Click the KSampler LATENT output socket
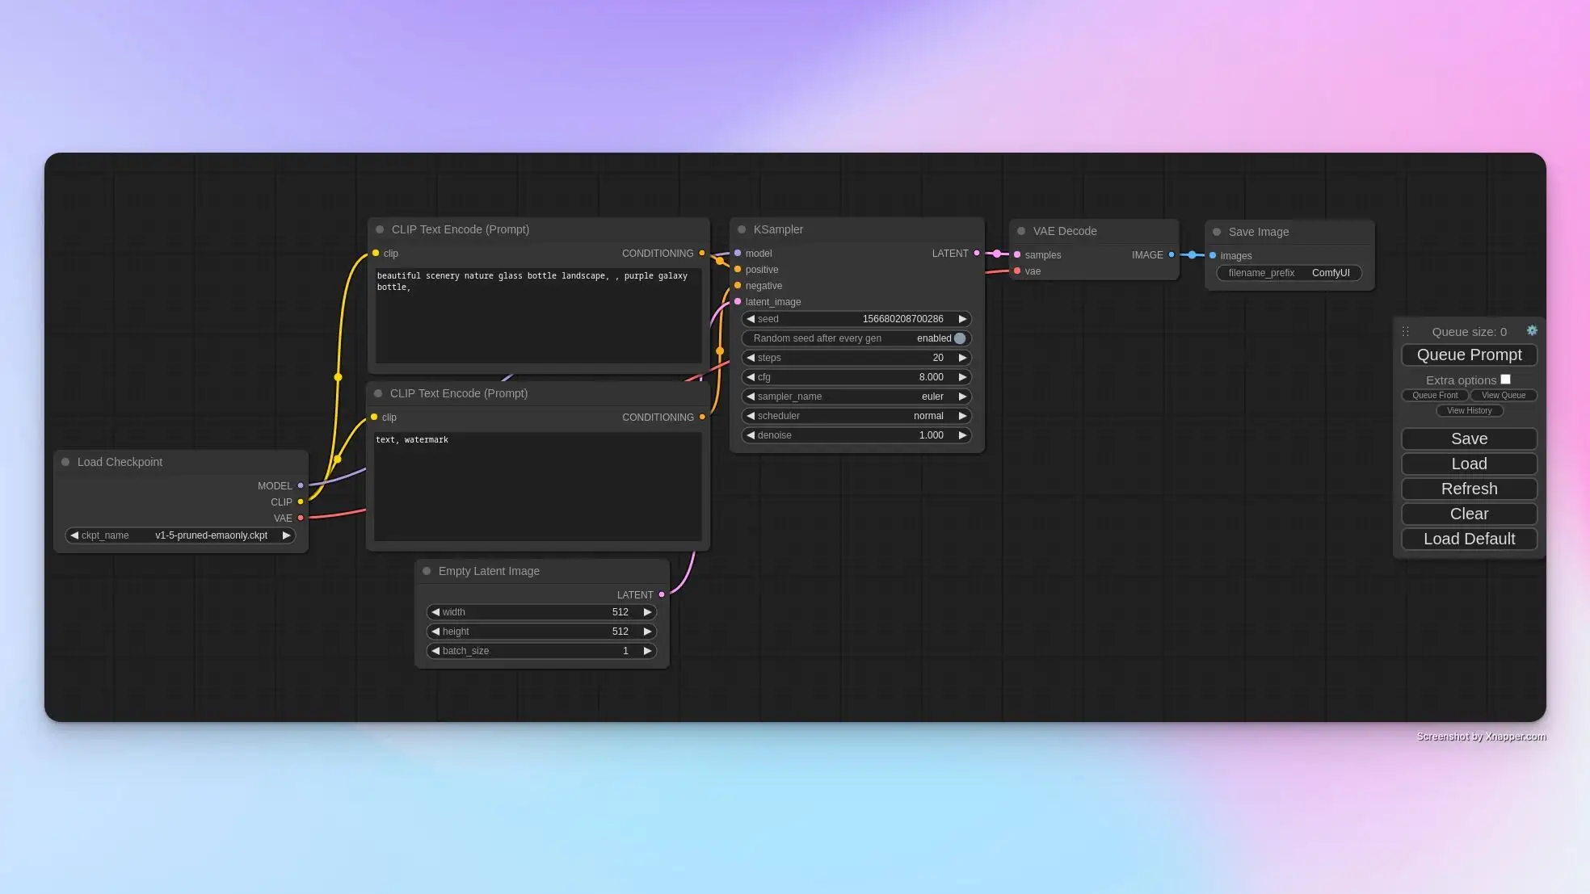 [x=977, y=254]
